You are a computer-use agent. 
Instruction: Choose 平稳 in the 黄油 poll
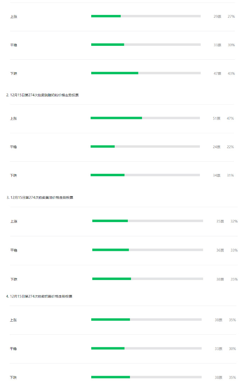(x=13, y=250)
